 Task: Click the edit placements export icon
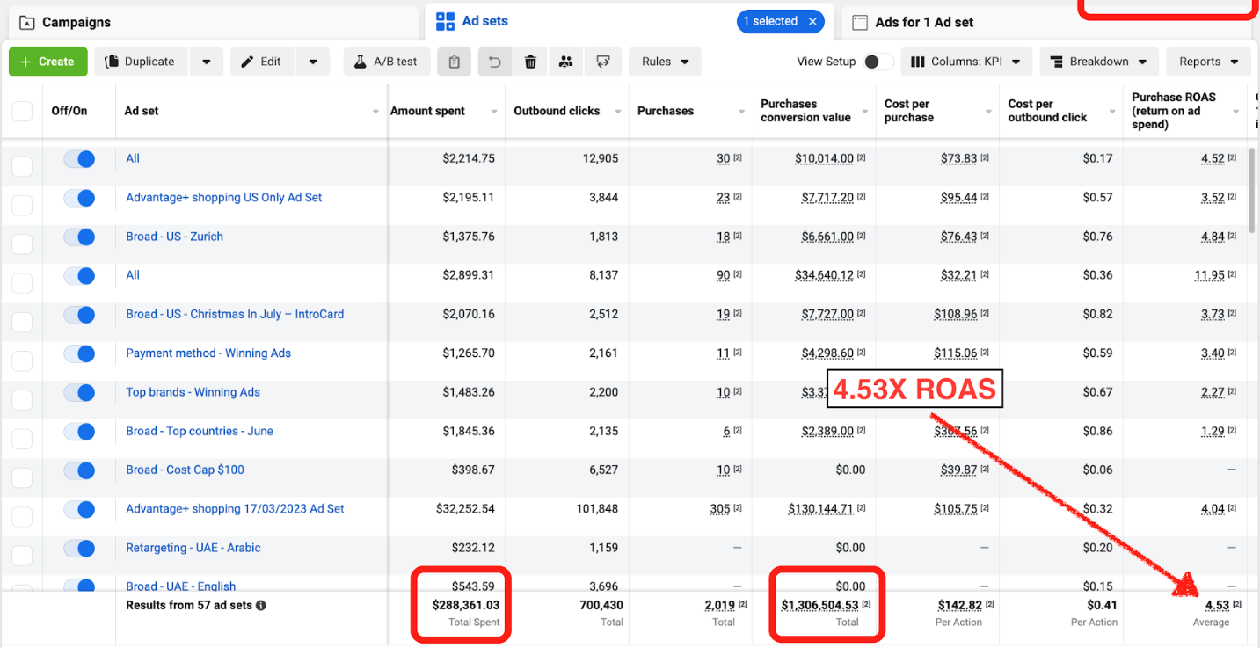(602, 61)
